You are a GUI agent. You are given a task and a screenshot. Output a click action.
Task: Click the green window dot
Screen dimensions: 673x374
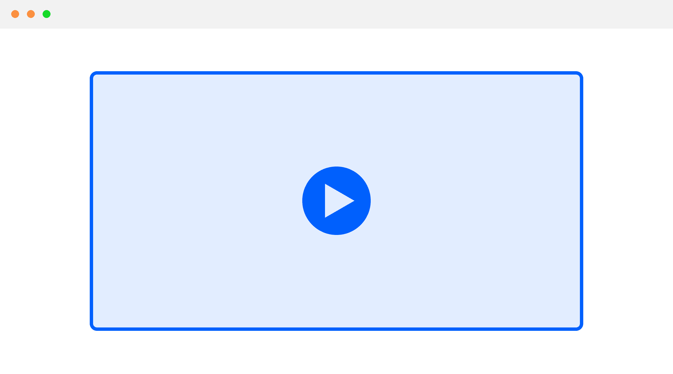47,14
